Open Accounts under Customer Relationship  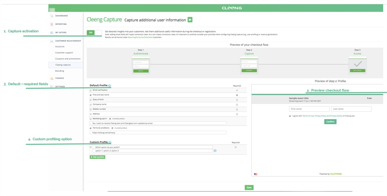[60, 47]
